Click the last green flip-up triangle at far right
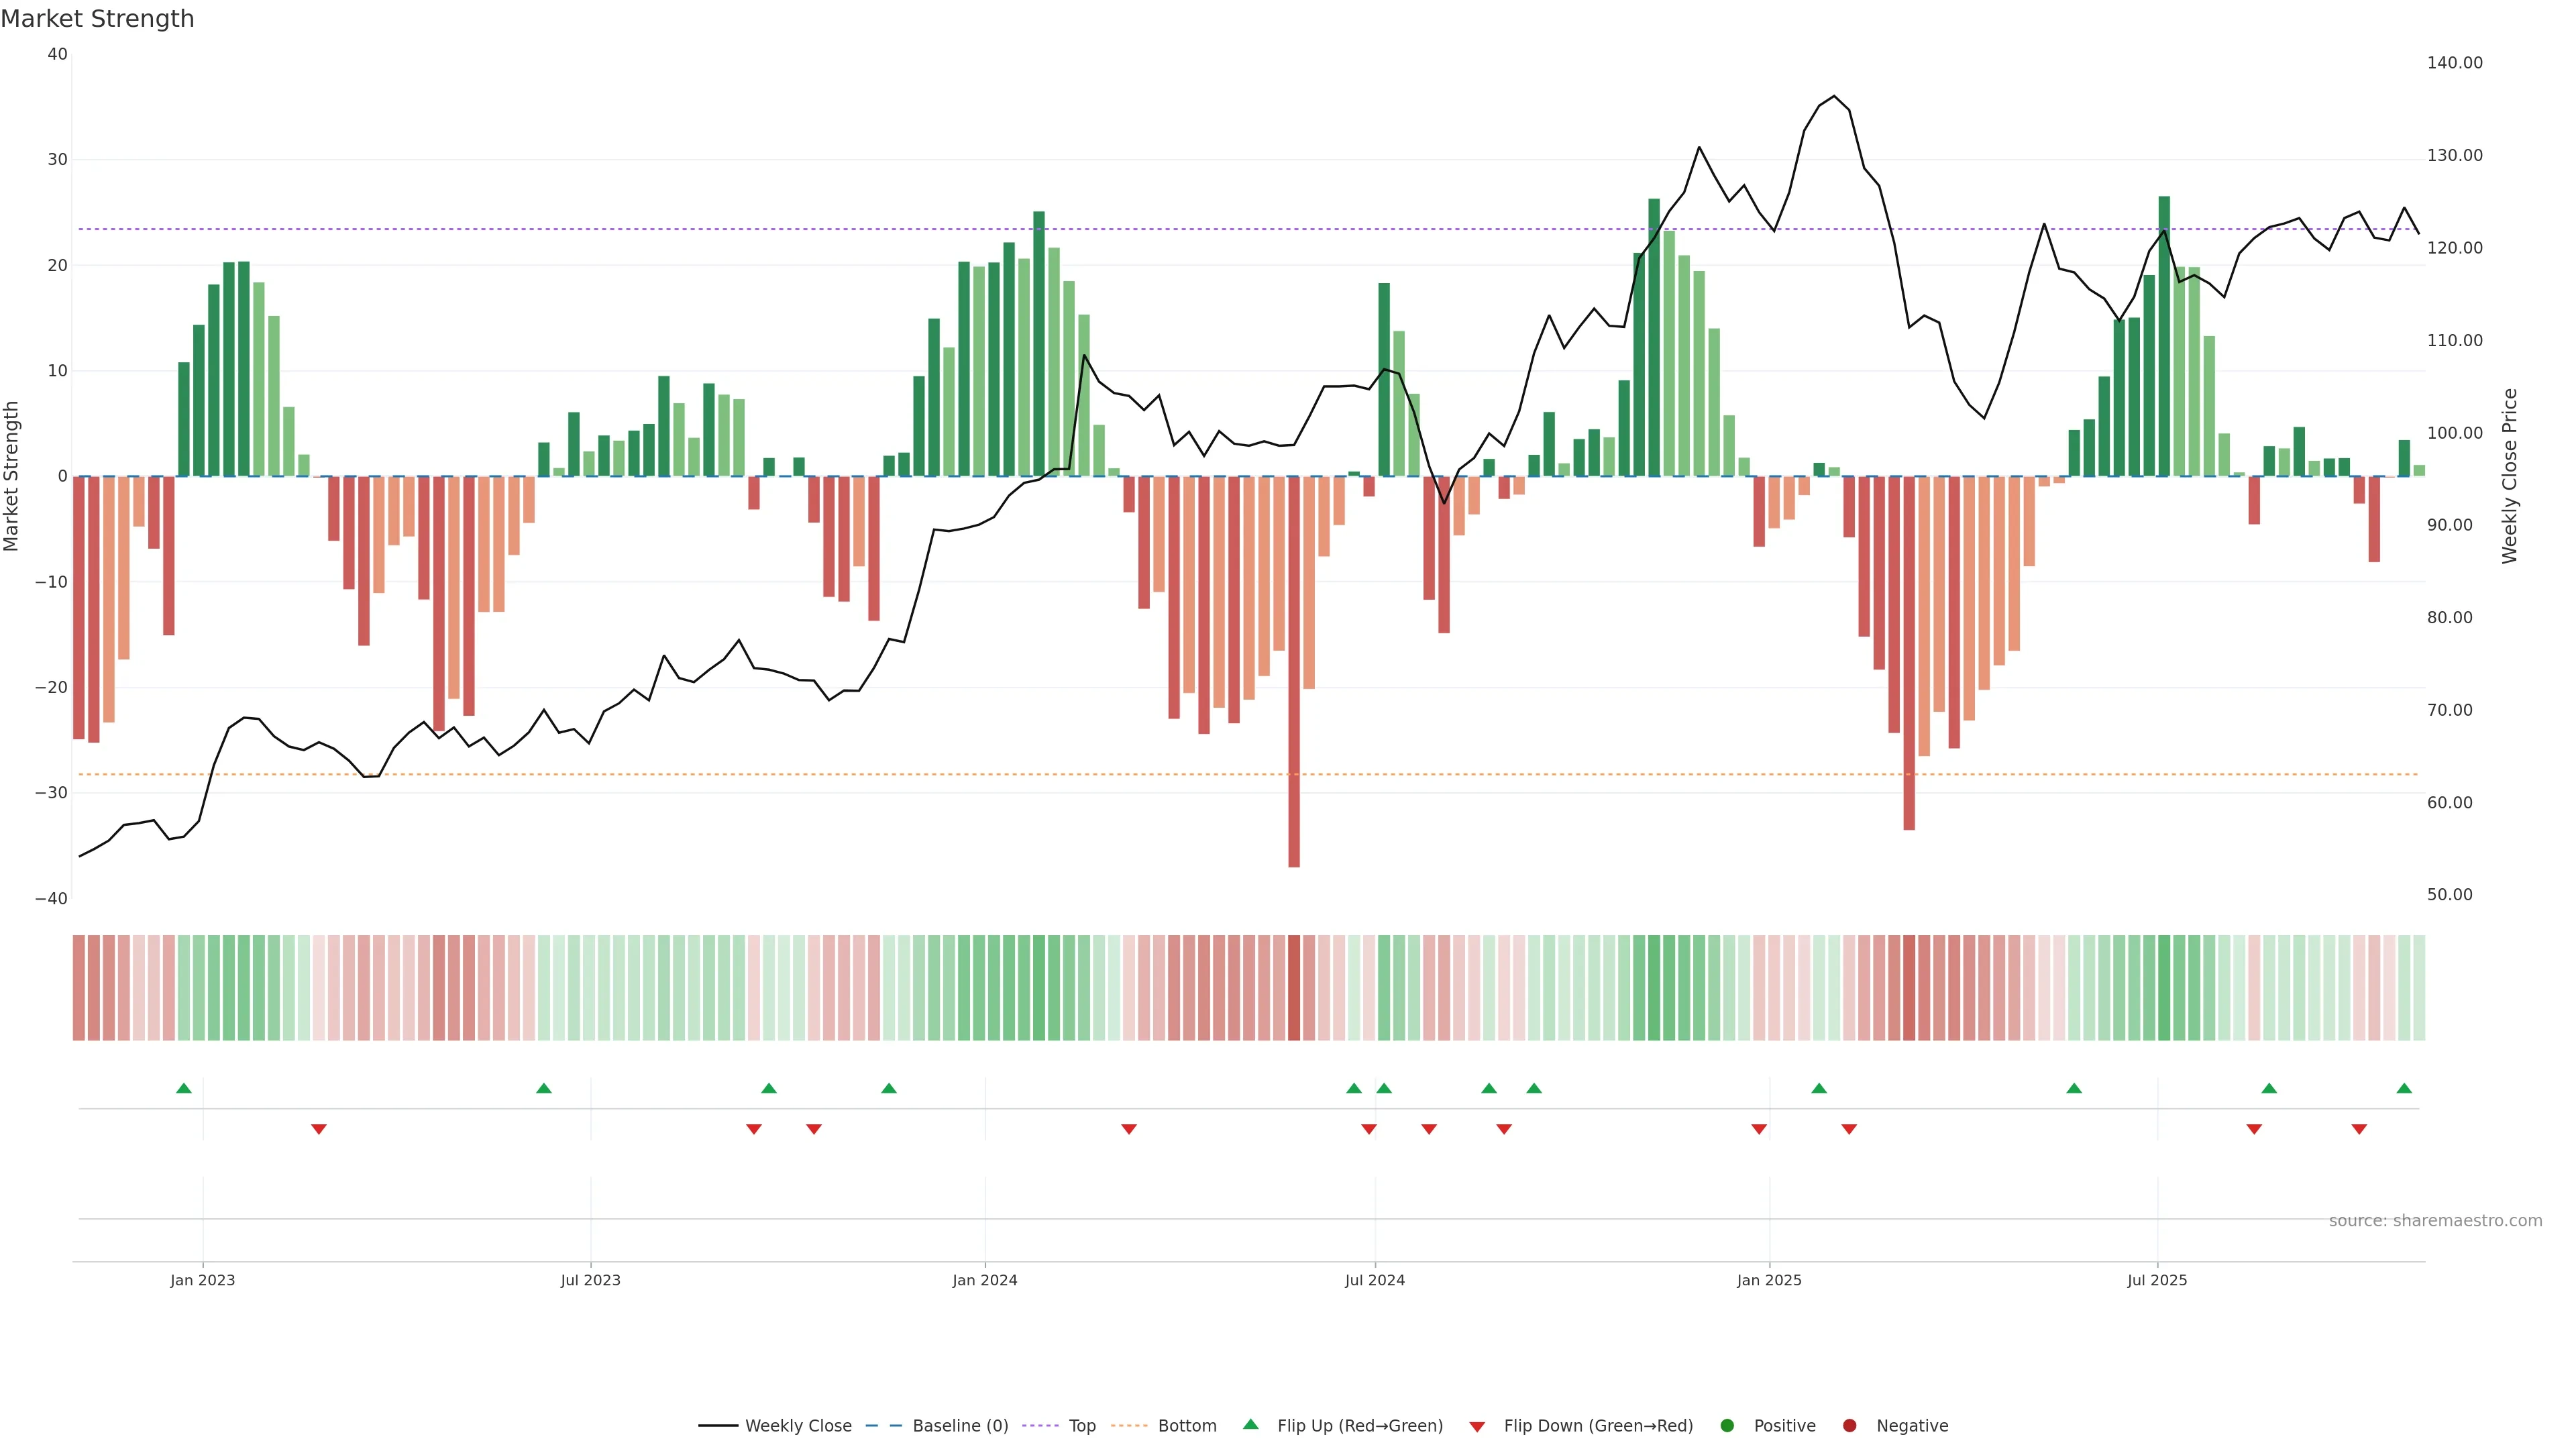2576x1449 pixels. tap(2404, 1088)
